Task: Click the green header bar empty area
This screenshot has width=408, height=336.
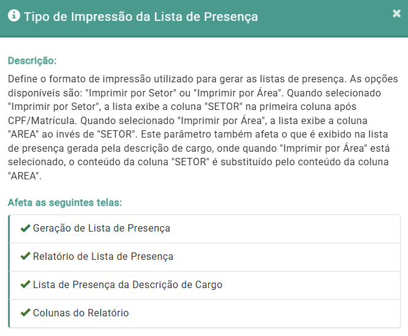Action: pyautogui.click(x=326, y=17)
